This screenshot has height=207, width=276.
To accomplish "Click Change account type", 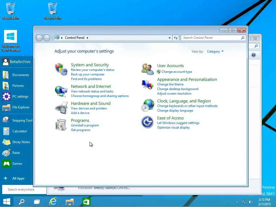I will [x=177, y=72].
